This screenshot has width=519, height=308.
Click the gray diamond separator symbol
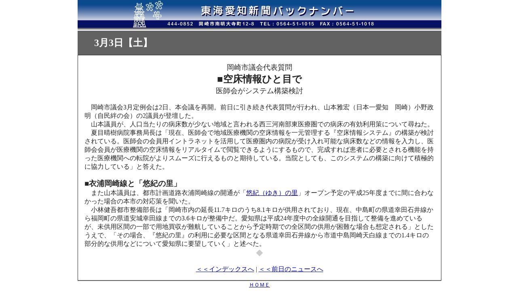tap(259, 253)
